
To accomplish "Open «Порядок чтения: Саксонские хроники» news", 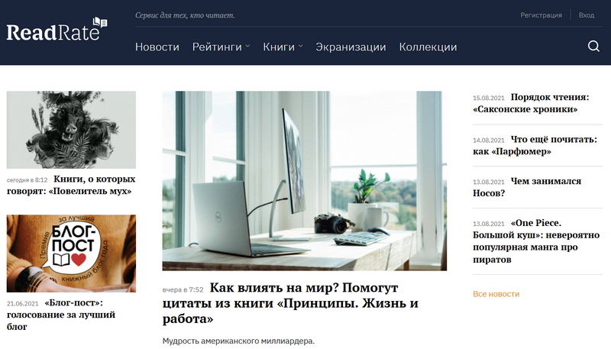I will 531,103.
